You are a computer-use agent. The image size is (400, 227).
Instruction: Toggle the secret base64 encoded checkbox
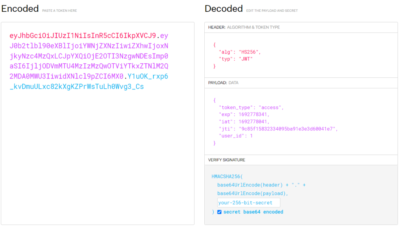[x=219, y=212]
